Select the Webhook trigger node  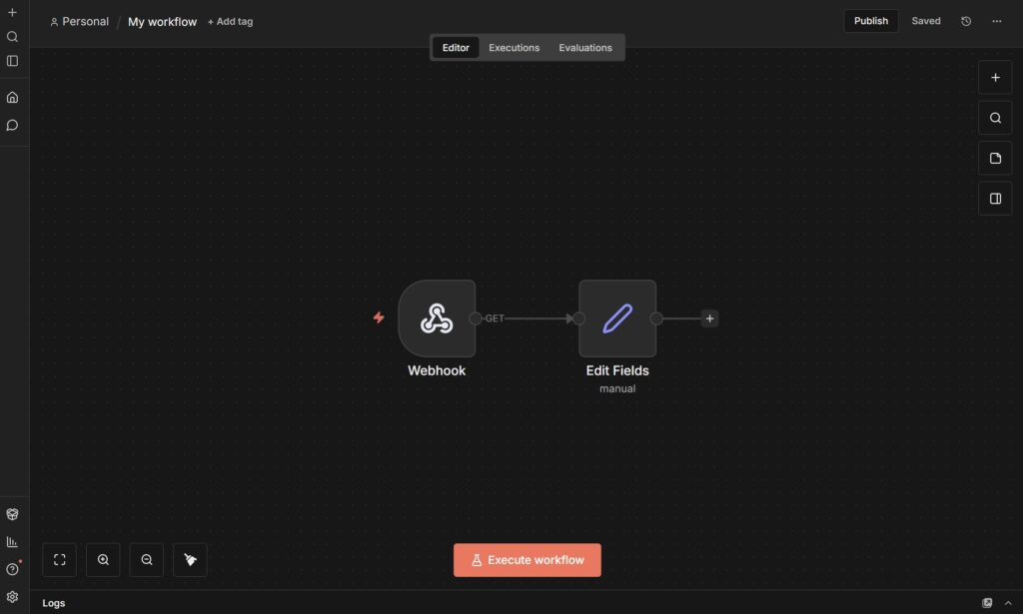(437, 318)
